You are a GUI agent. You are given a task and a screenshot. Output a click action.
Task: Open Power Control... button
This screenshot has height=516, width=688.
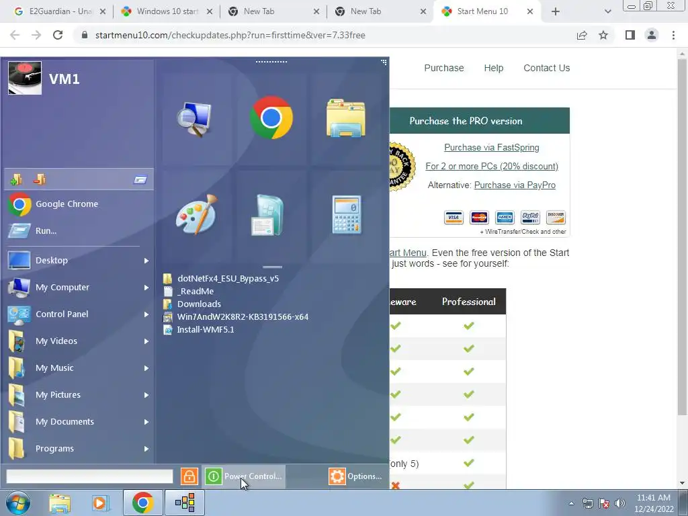tap(243, 476)
